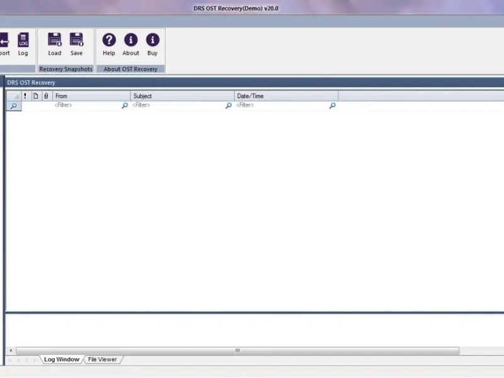Click the document type column header icon

tap(36, 96)
